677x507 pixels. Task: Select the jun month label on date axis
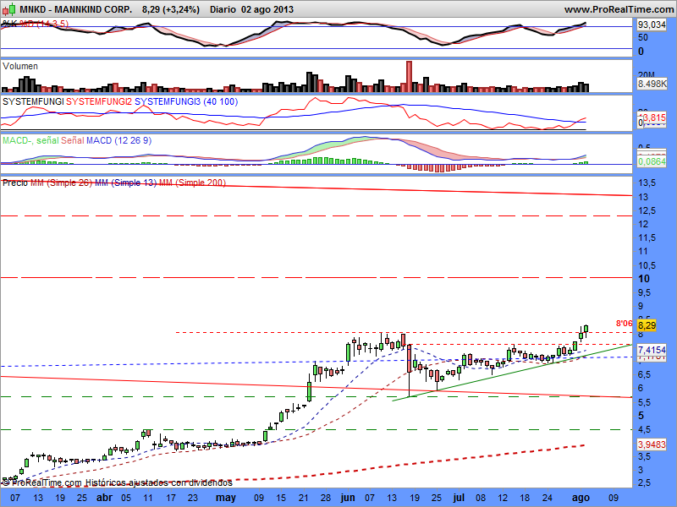coord(348,498)
